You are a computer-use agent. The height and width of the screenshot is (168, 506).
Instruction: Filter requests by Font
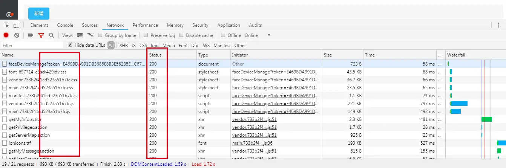(183, 46)
